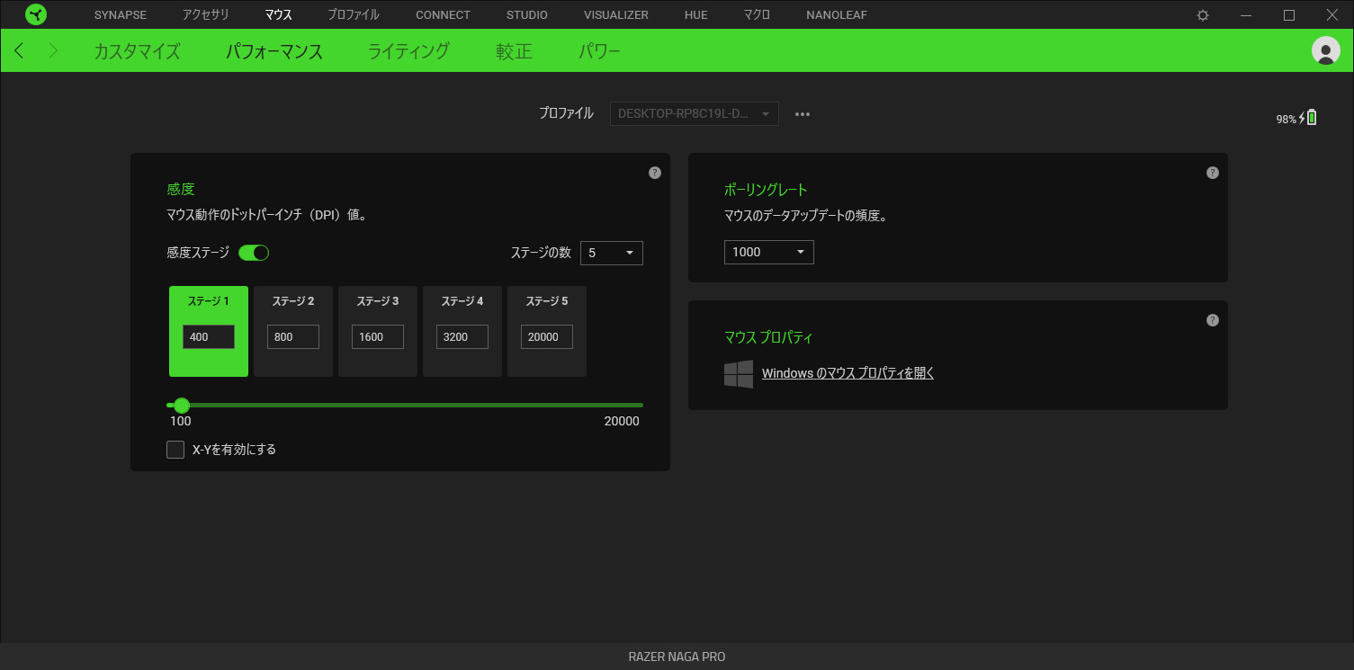
Task: Open settings via the gear icon
Action: click(1203, 15)
